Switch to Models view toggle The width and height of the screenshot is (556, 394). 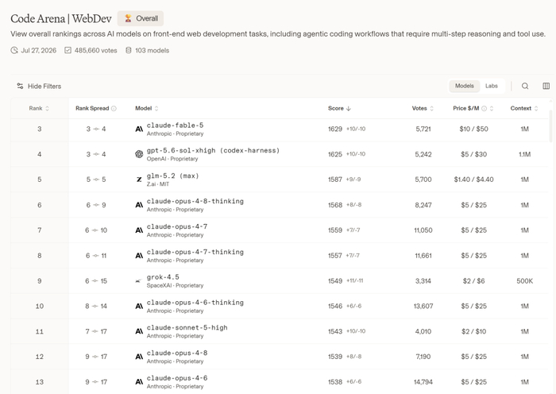(x=464, y=86)
